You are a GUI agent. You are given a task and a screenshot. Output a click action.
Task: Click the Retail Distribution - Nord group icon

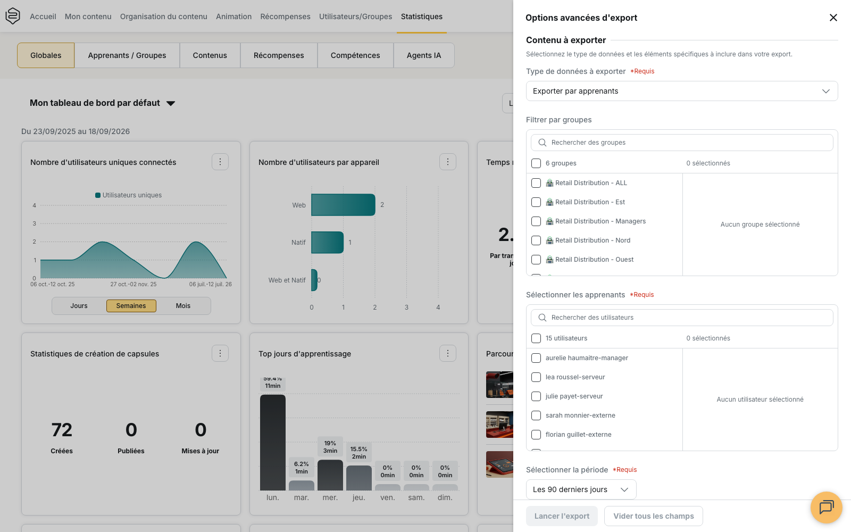click(549, 240)
